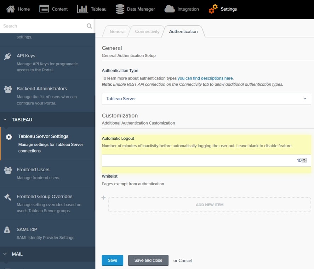Click the Save and close button

(x=148, y=260)
